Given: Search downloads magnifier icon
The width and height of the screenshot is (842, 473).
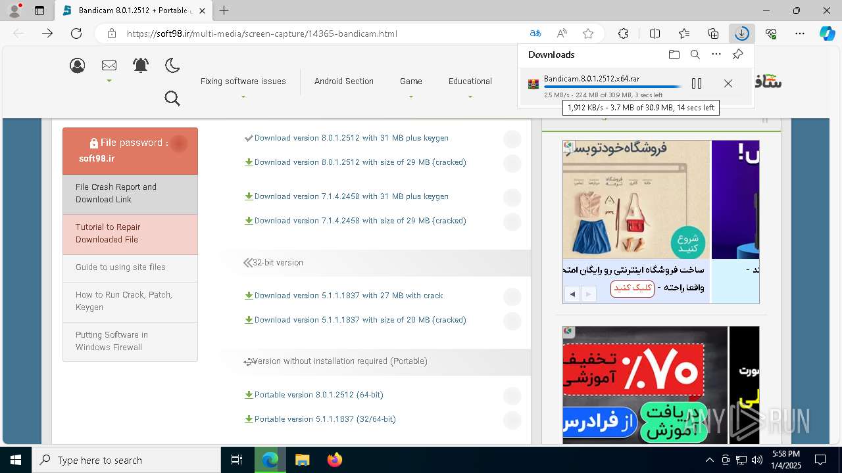Looking at the screenshot, I should [695, 55].
